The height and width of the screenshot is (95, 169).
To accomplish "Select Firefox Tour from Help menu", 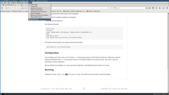I will pos(40,6).
